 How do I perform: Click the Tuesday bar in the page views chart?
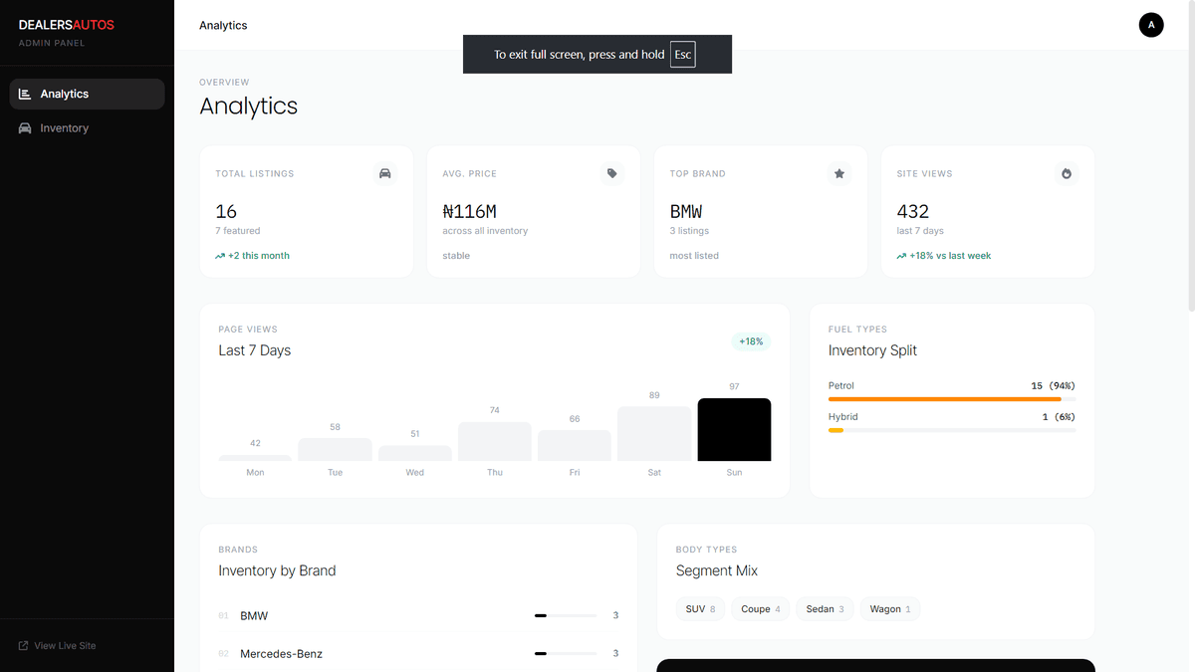336,449
